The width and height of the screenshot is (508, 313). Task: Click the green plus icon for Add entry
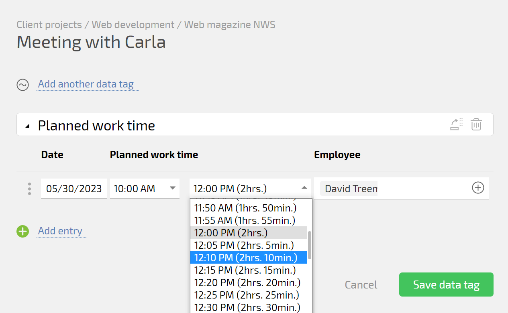tap(22, 232)
